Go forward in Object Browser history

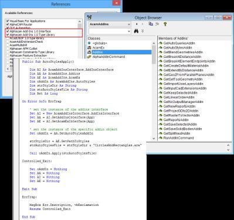(143, 24)
